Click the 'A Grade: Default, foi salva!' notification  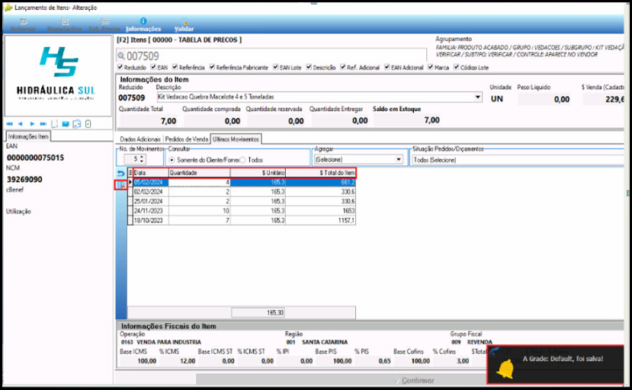pos(556,364)
